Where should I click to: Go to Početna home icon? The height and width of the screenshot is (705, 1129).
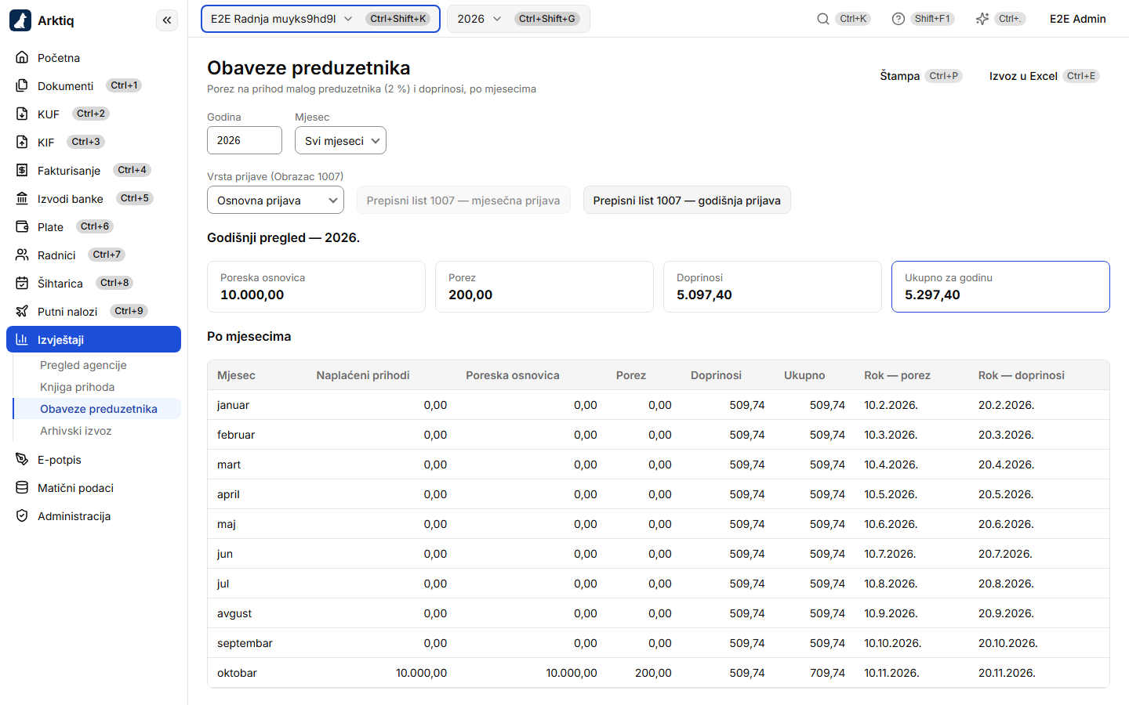click(22, 57)
